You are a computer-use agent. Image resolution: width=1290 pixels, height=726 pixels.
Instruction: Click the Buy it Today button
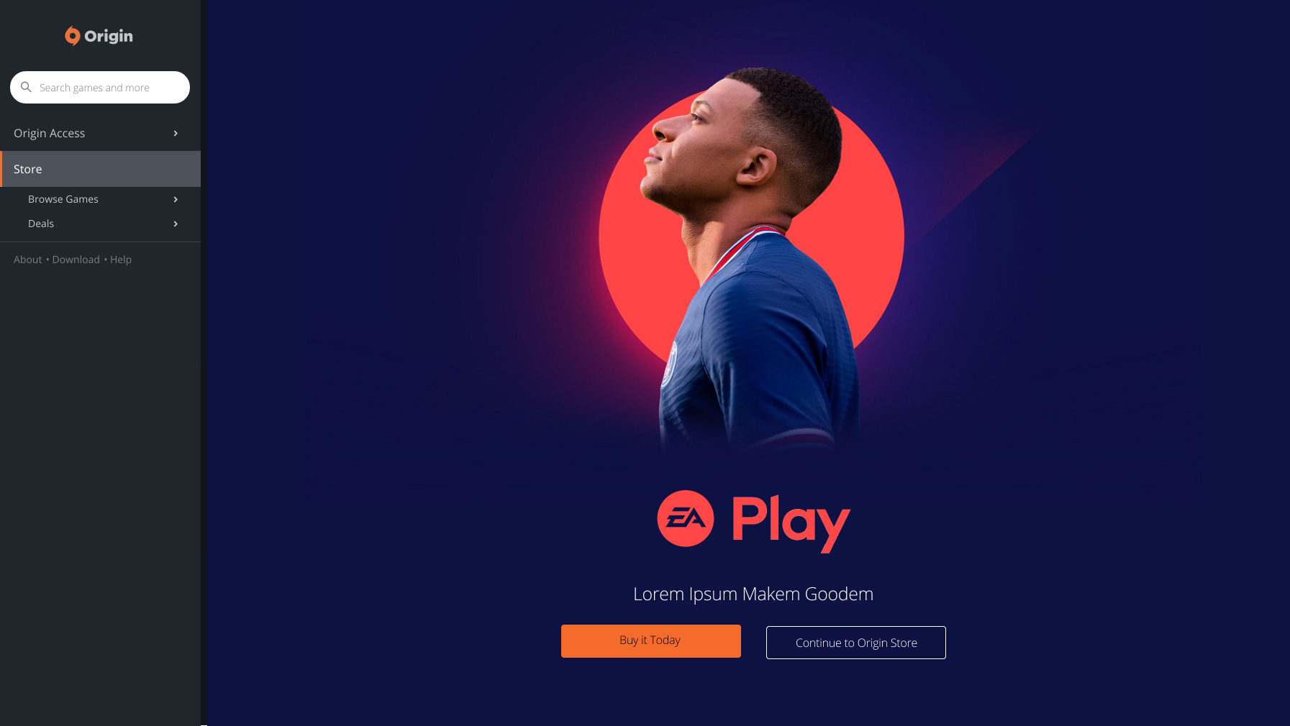[x=651, y=641]
